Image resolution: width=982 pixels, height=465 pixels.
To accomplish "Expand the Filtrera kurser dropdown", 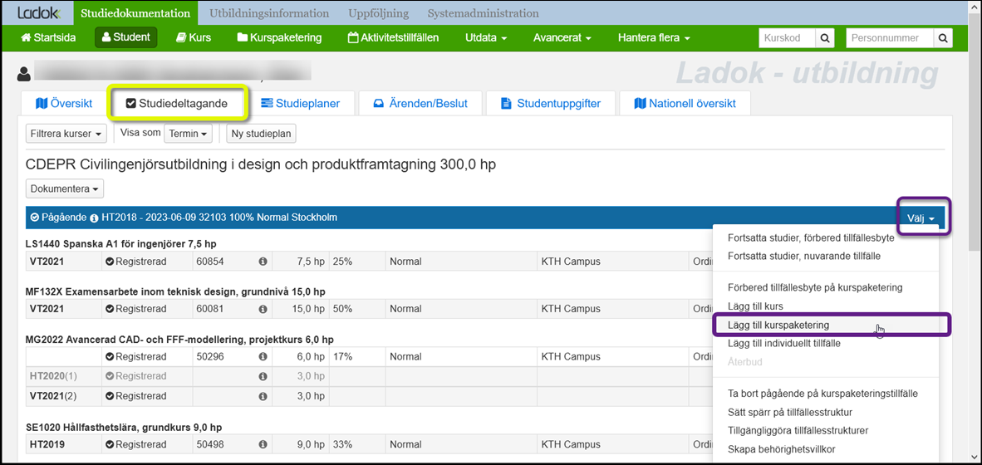I will tap(66, 134).
